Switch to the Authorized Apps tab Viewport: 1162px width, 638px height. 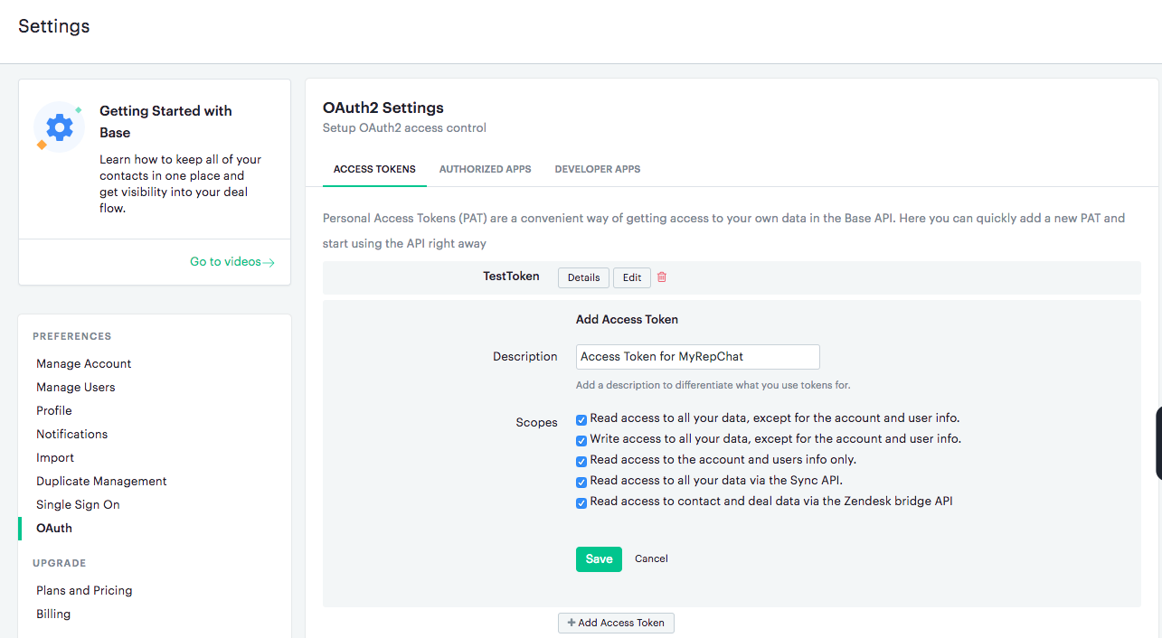tap(485, 169)
